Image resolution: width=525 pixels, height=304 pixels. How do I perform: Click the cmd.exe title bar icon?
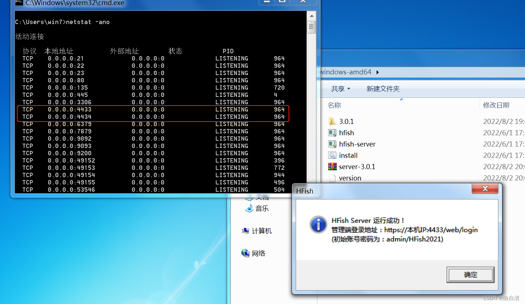tap(19, 3)
